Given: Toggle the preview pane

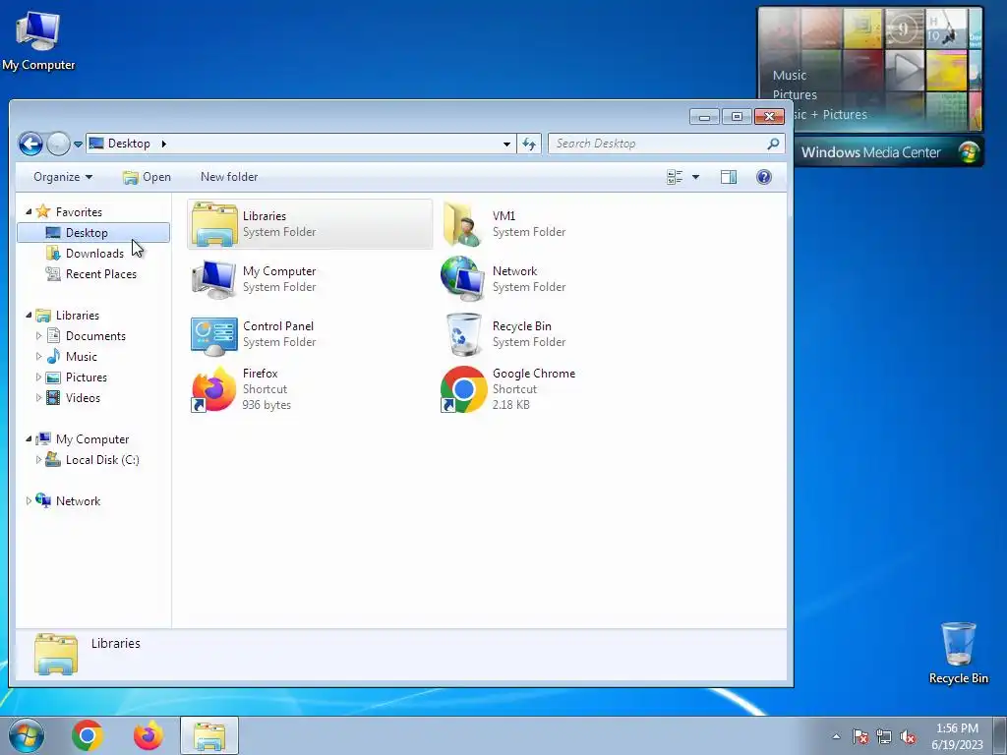Looking at the screenshot, I should (729, 177).
